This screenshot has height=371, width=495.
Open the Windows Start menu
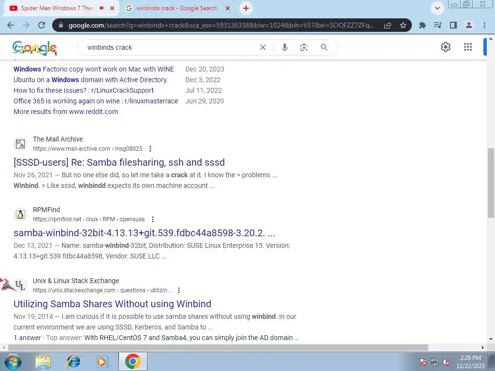13,361
